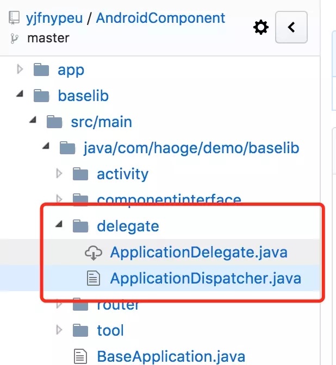
Task: Collapse the baselib folder arrow
Action: point(20,94)
